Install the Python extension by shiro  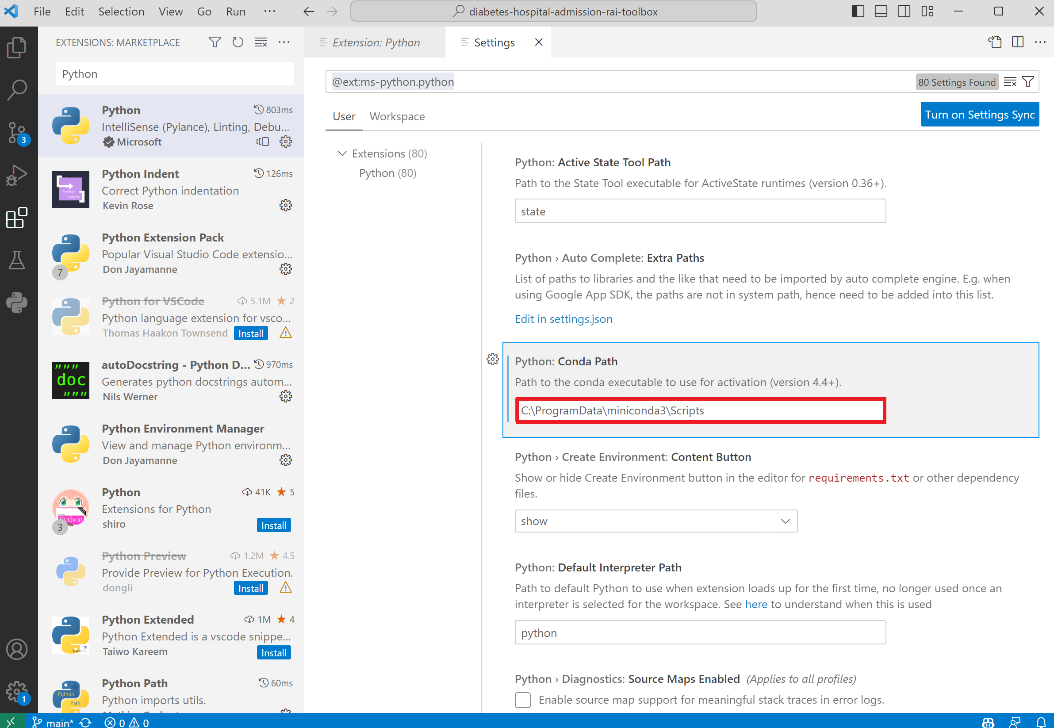(x=274, y=525)
